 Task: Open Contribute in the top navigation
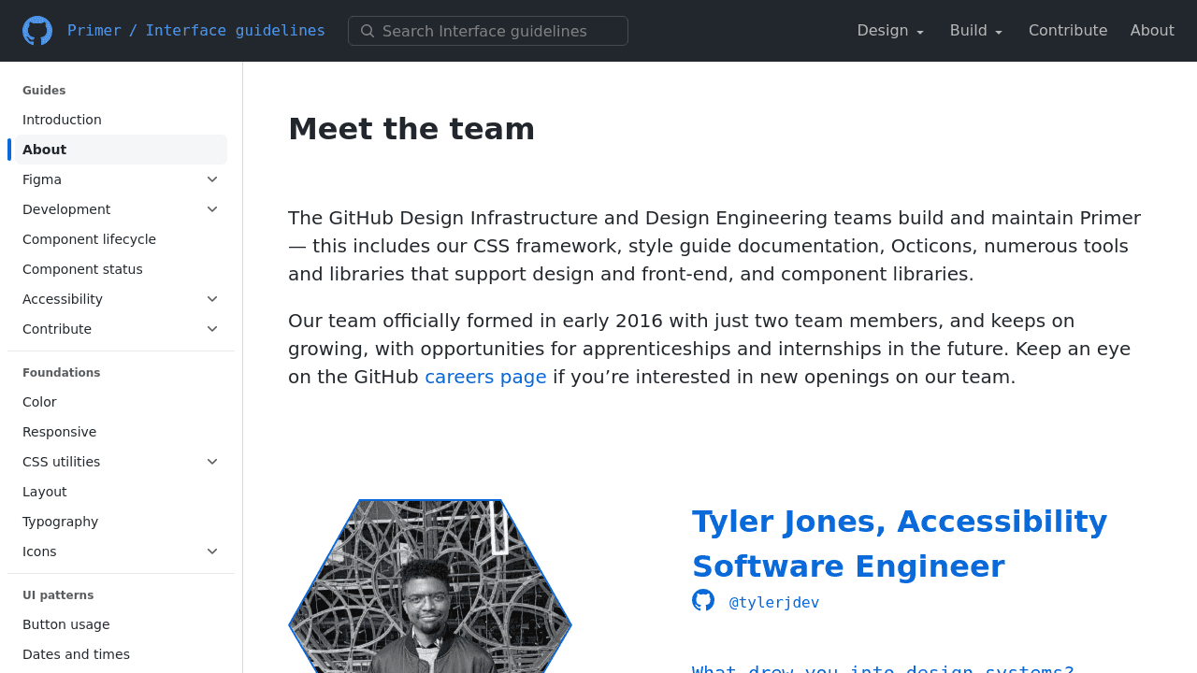click(1068, 31)
